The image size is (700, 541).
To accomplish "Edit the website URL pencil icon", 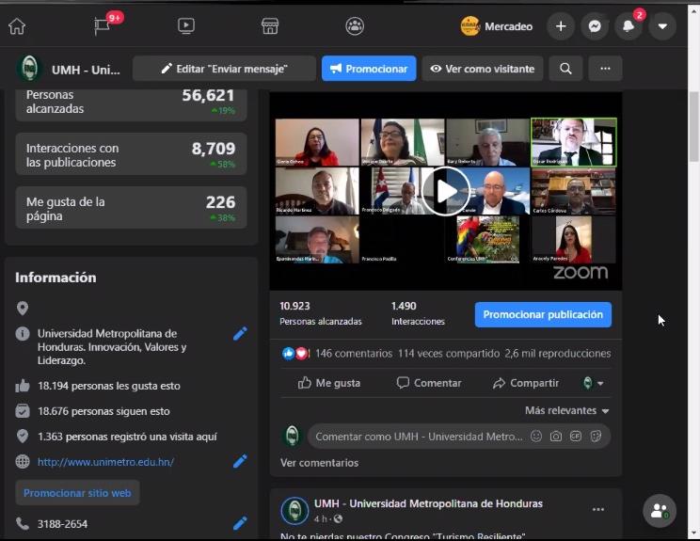I will [x=240, y=461].
